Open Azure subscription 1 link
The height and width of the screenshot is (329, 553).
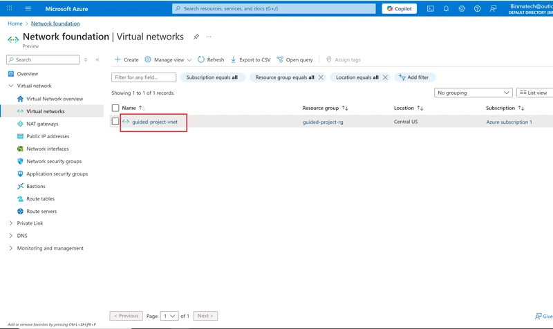509,122
